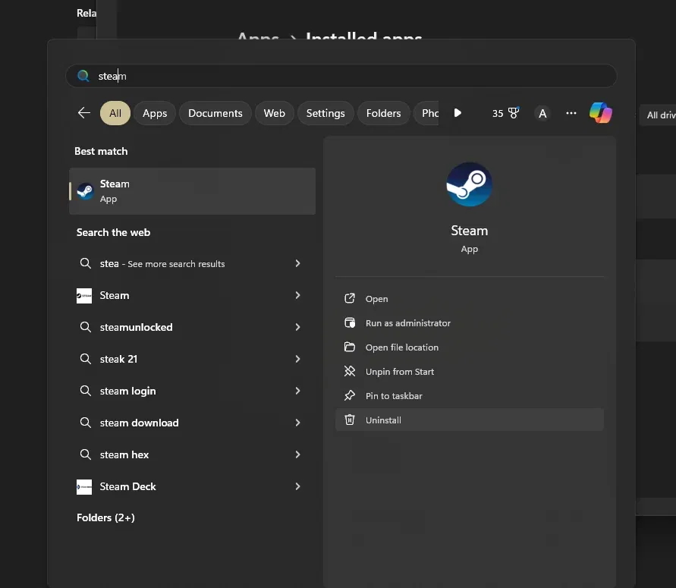Expand the steamunlocked web suggestion chevron
The width and height of the screenshot is (676, 588).
click(297, 327)
